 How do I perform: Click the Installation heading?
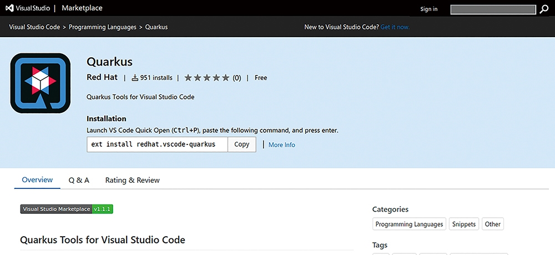point(106,119)
